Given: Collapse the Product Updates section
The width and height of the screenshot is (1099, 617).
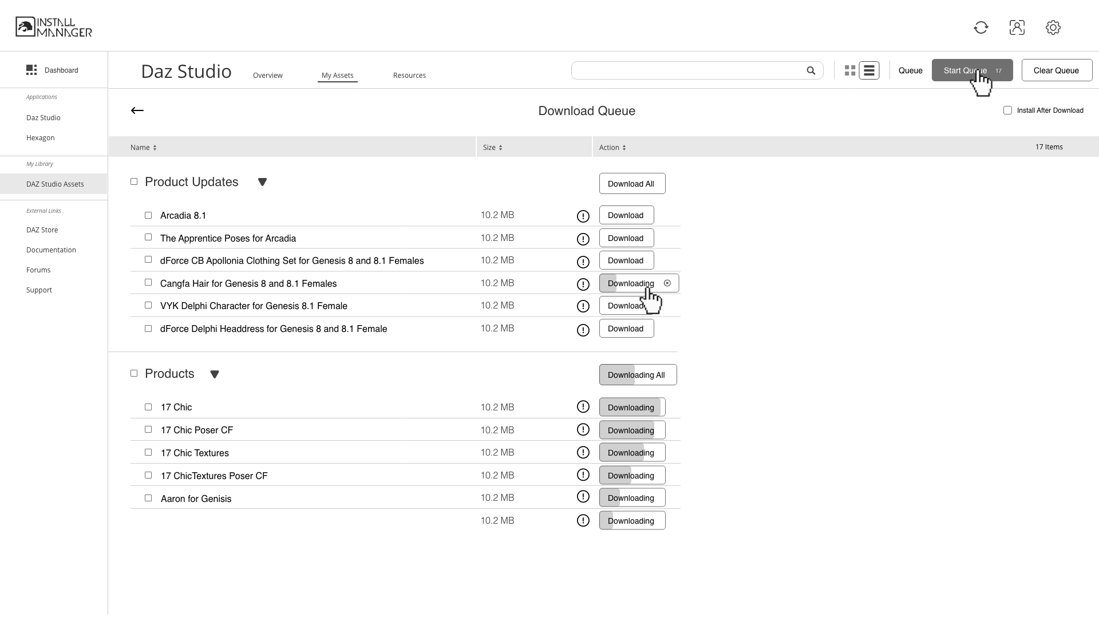Looking at the screenshot, I should 262,182.
